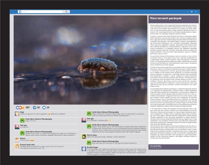Click the Bogi commenter name

[22, 112]
